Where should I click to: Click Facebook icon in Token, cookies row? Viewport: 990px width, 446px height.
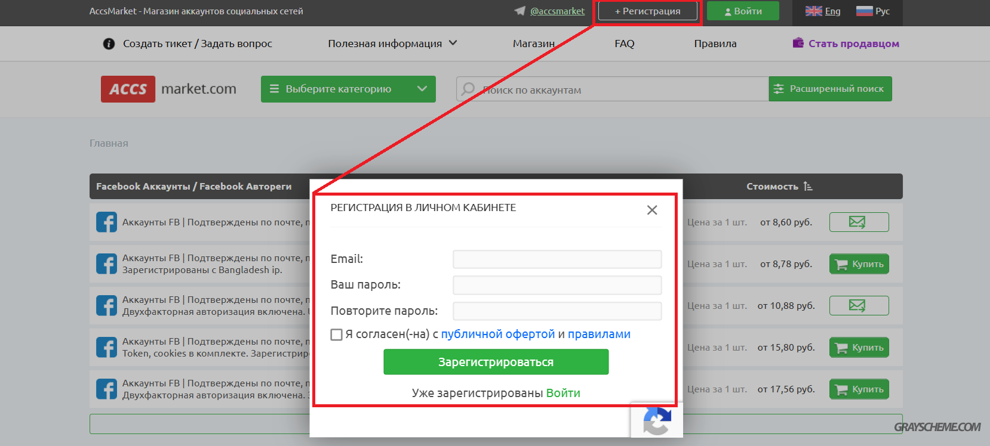(x=106, y=348)
